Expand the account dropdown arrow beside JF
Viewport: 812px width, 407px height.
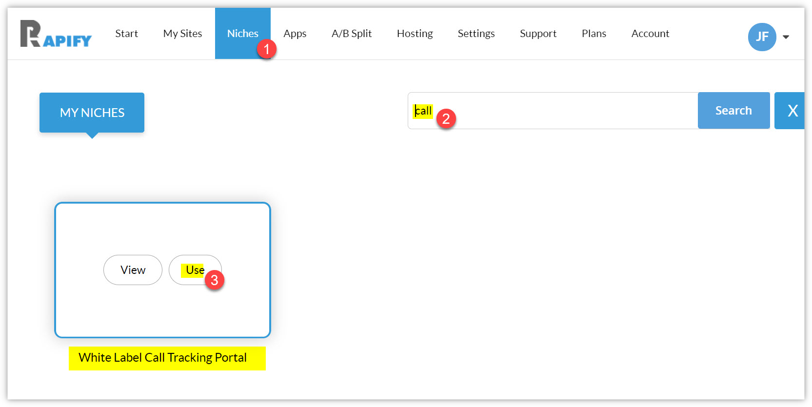tap(786, 37)
